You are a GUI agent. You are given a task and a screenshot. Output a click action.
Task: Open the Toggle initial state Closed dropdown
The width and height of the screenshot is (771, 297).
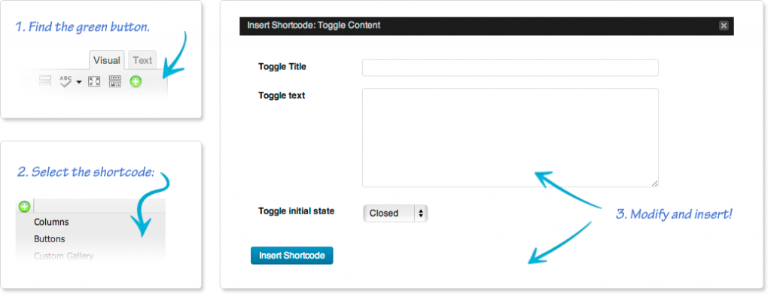[x=395, y=213]
